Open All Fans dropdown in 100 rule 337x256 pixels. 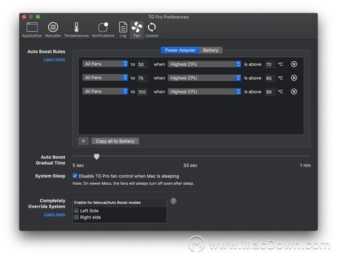105,91
